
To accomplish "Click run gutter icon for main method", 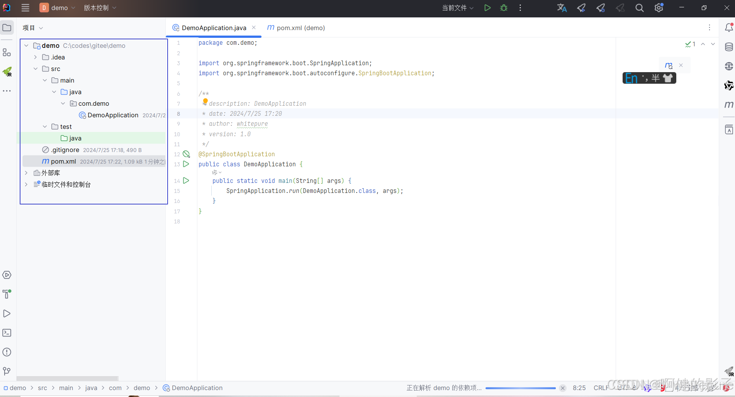I will pos(186,181).
